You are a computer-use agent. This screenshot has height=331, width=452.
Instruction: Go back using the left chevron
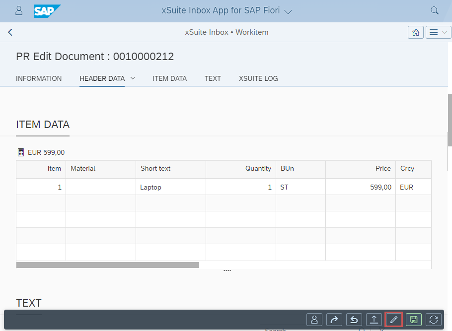pos(10,32)
